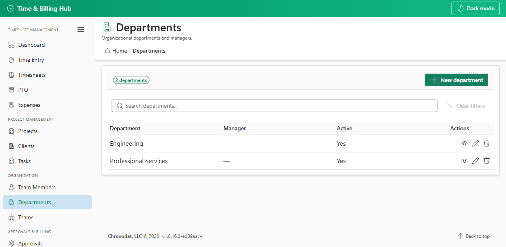Edit Professional Services pencil icon

pos(476,161)
